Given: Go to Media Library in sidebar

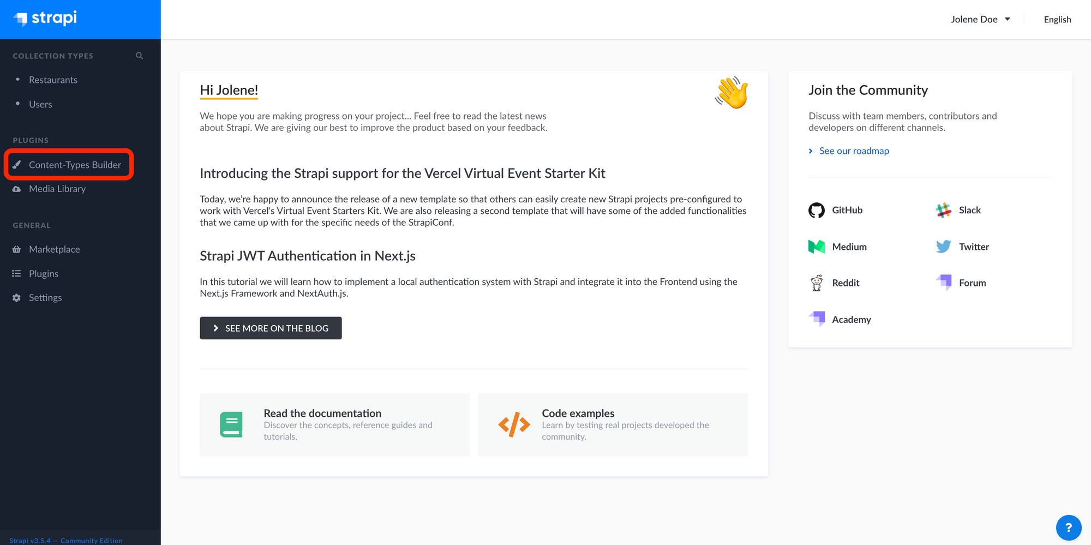Looking at the screenshot, I should [x=57, y=189].
